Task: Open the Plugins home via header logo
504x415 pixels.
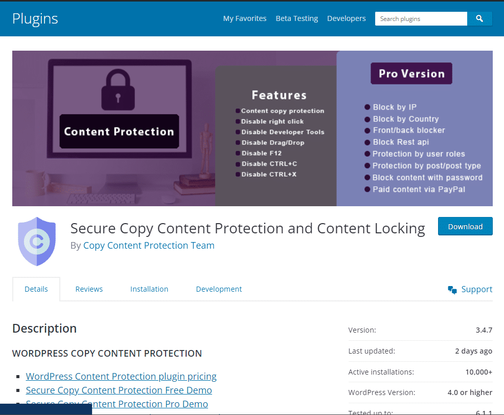Action: click(x=35, y=18)
